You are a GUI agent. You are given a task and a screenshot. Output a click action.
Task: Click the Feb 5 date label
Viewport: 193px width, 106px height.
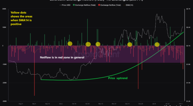click(x=181, y=104)
